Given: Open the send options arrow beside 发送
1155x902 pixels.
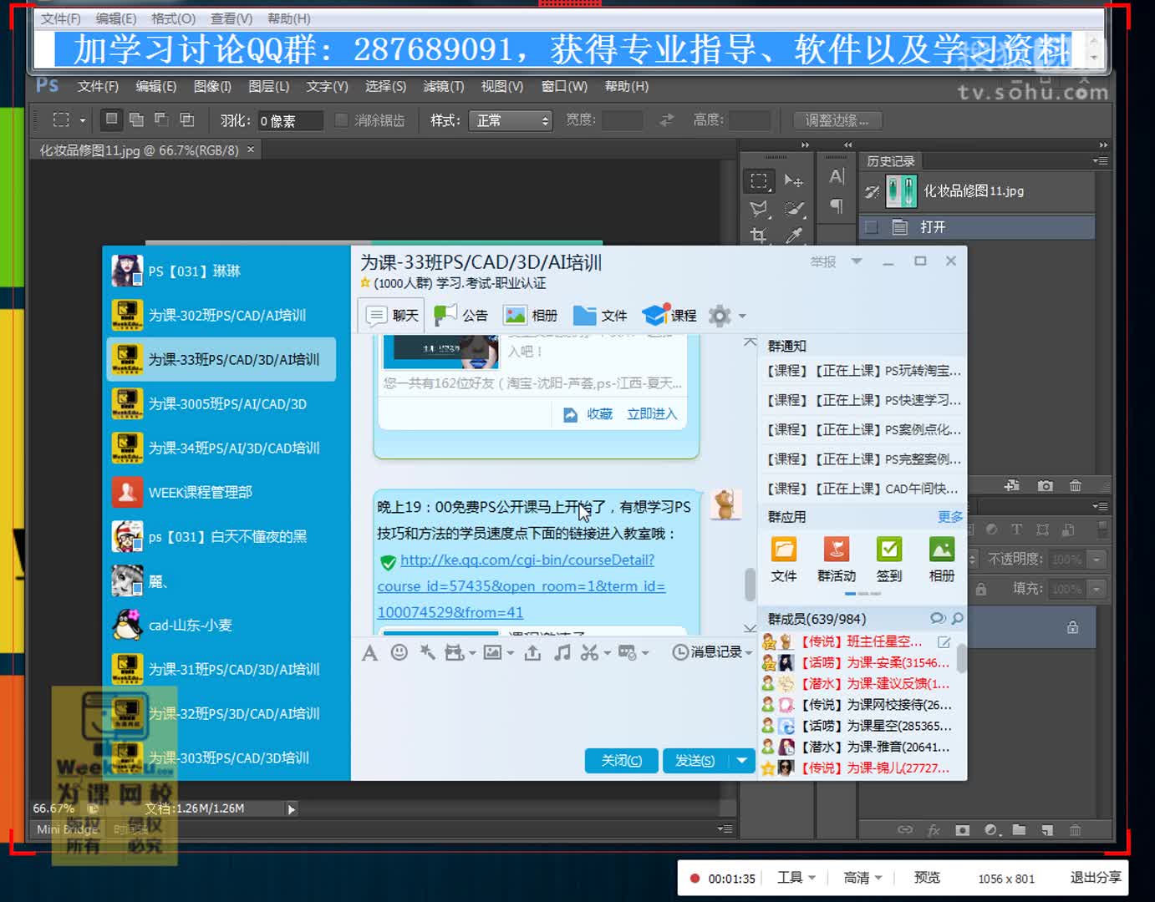Looking at the screenshot, I should (741, 761).
